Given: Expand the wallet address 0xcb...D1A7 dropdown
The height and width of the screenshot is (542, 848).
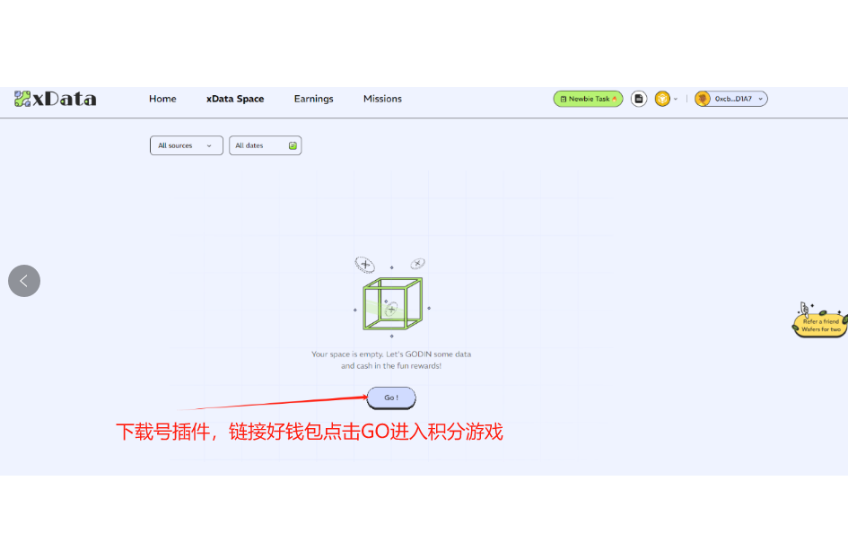Looking at the screenshot, I should point(762,99).
